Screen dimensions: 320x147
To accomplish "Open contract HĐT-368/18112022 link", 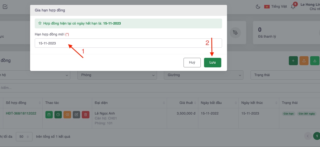I will coord(21,113).
